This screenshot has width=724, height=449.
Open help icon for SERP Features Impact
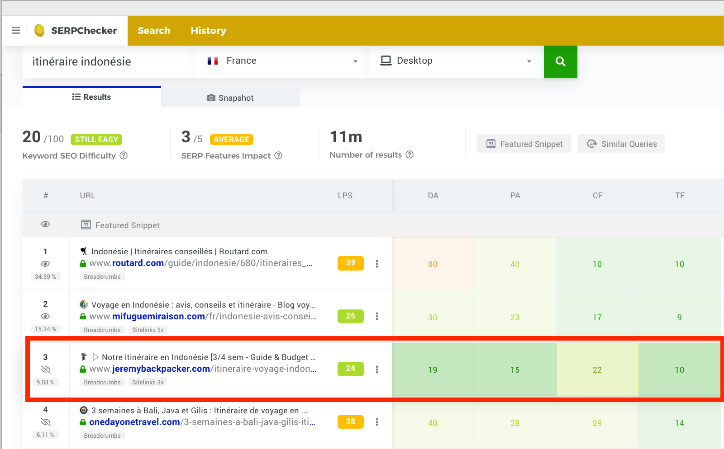coord(278,155)
